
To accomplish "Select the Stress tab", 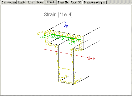I will click(40, 2).
